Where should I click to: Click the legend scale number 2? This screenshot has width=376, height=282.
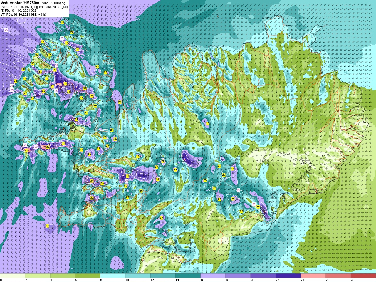click(26, 280)
